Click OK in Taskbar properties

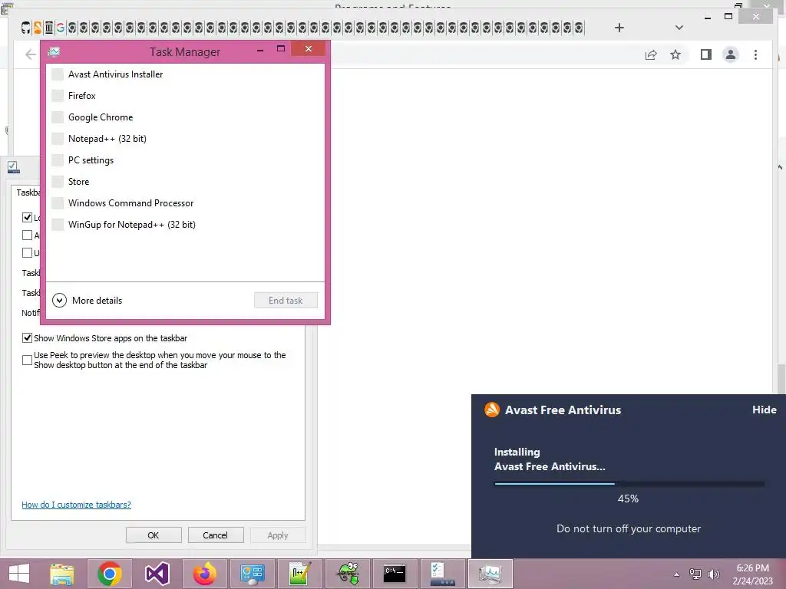point(154,535)
